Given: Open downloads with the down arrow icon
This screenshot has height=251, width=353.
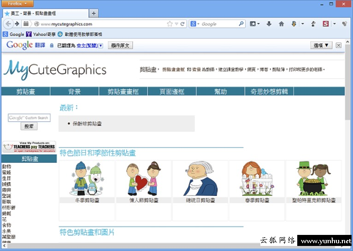Looking at the screenshot, I should click(269, 24).
